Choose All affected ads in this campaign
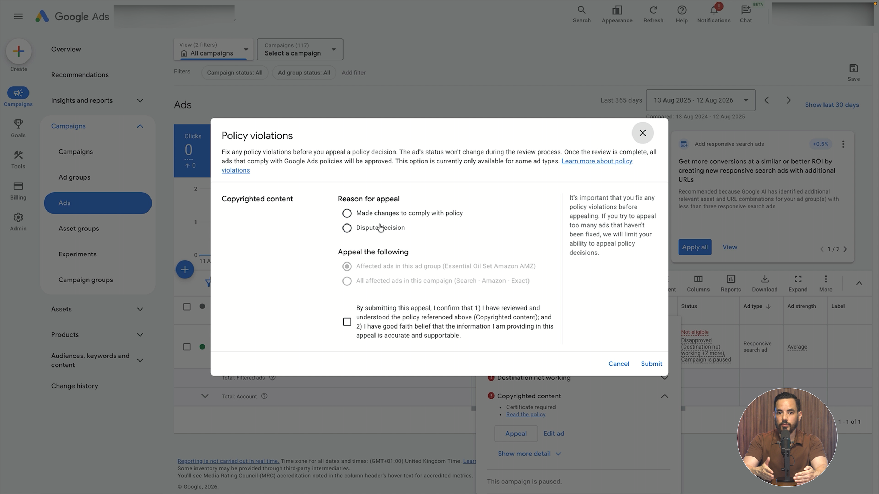This screenshot has width=879, height=494. [x=347, y=281]
